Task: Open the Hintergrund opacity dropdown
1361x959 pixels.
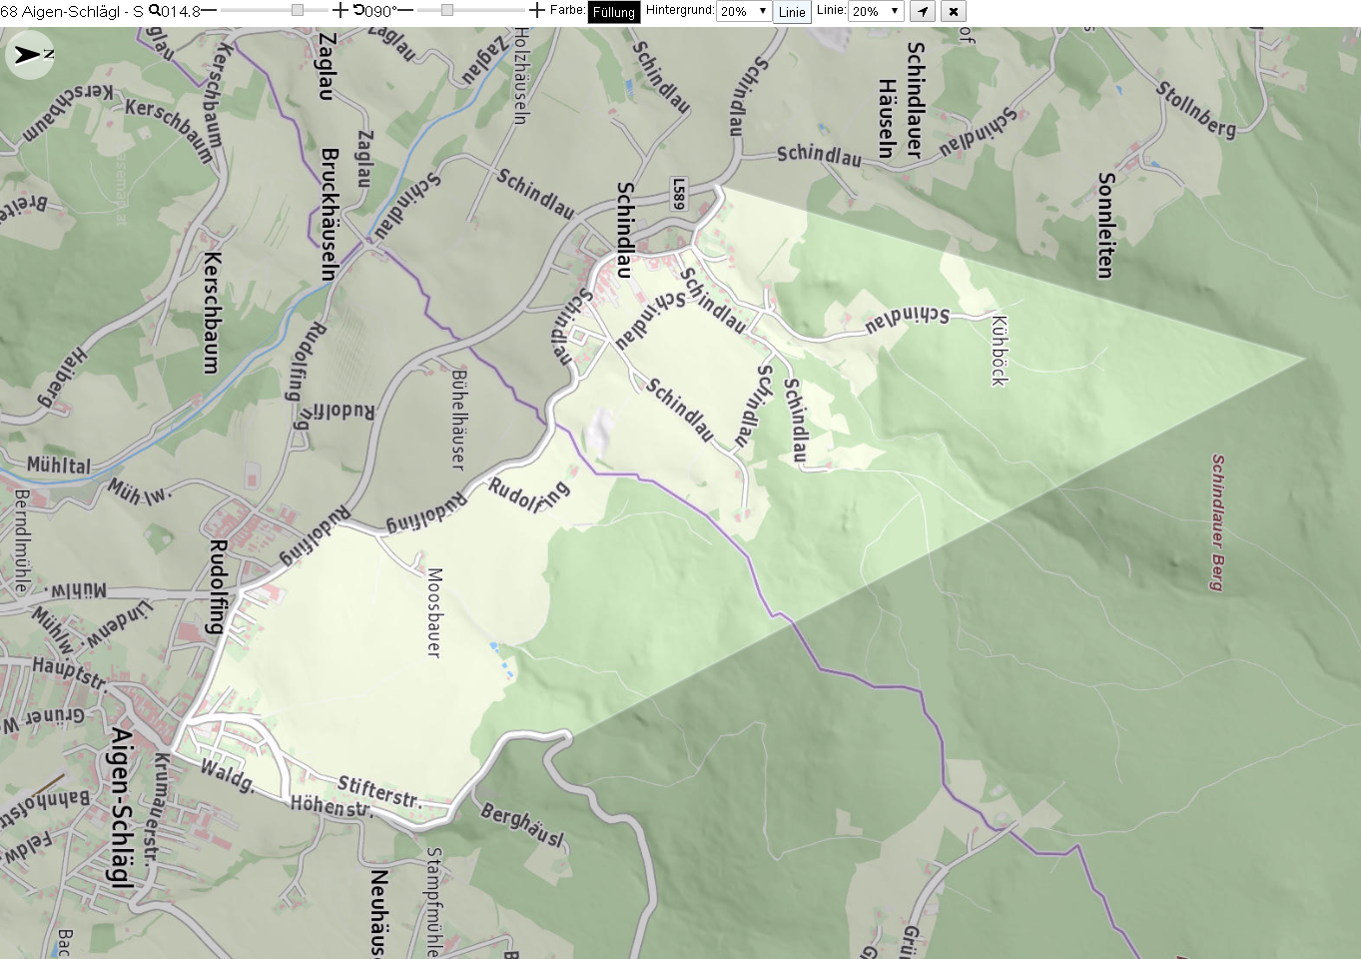Action: click(743, 11)
